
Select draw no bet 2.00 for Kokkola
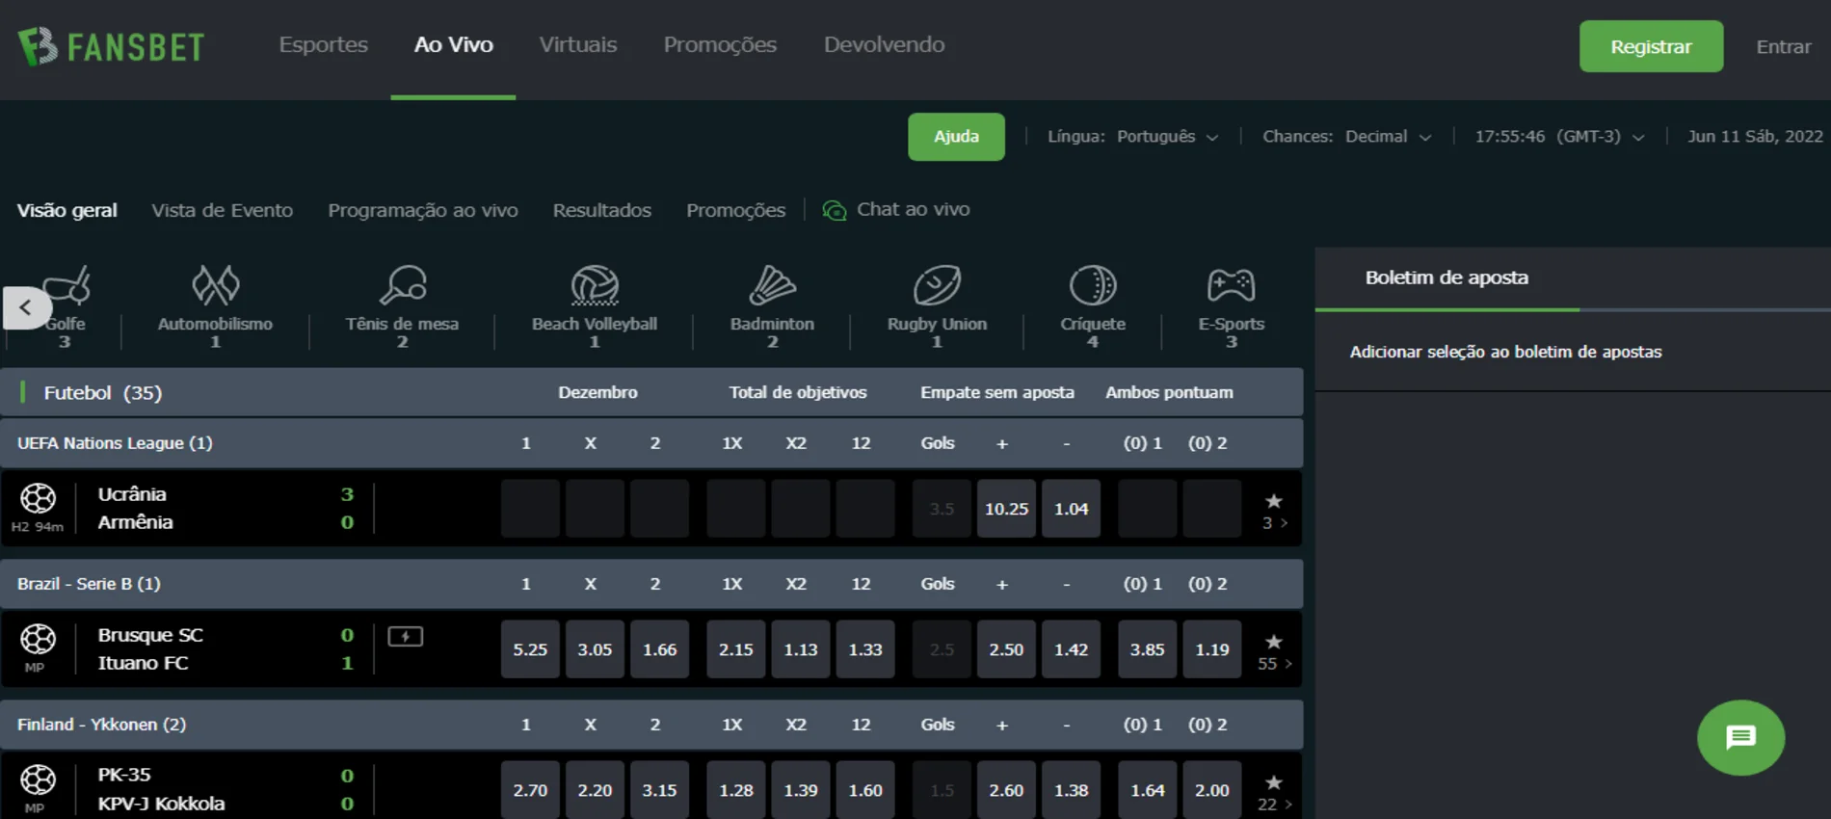click(x=1211, y=790)
